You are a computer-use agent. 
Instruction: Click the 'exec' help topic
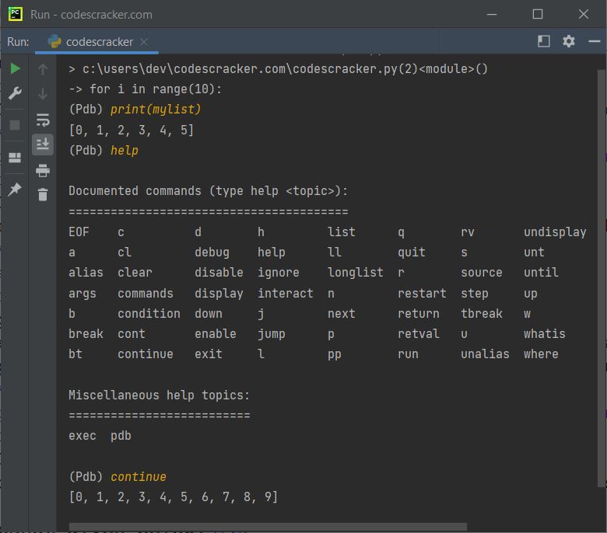[82, 436]
